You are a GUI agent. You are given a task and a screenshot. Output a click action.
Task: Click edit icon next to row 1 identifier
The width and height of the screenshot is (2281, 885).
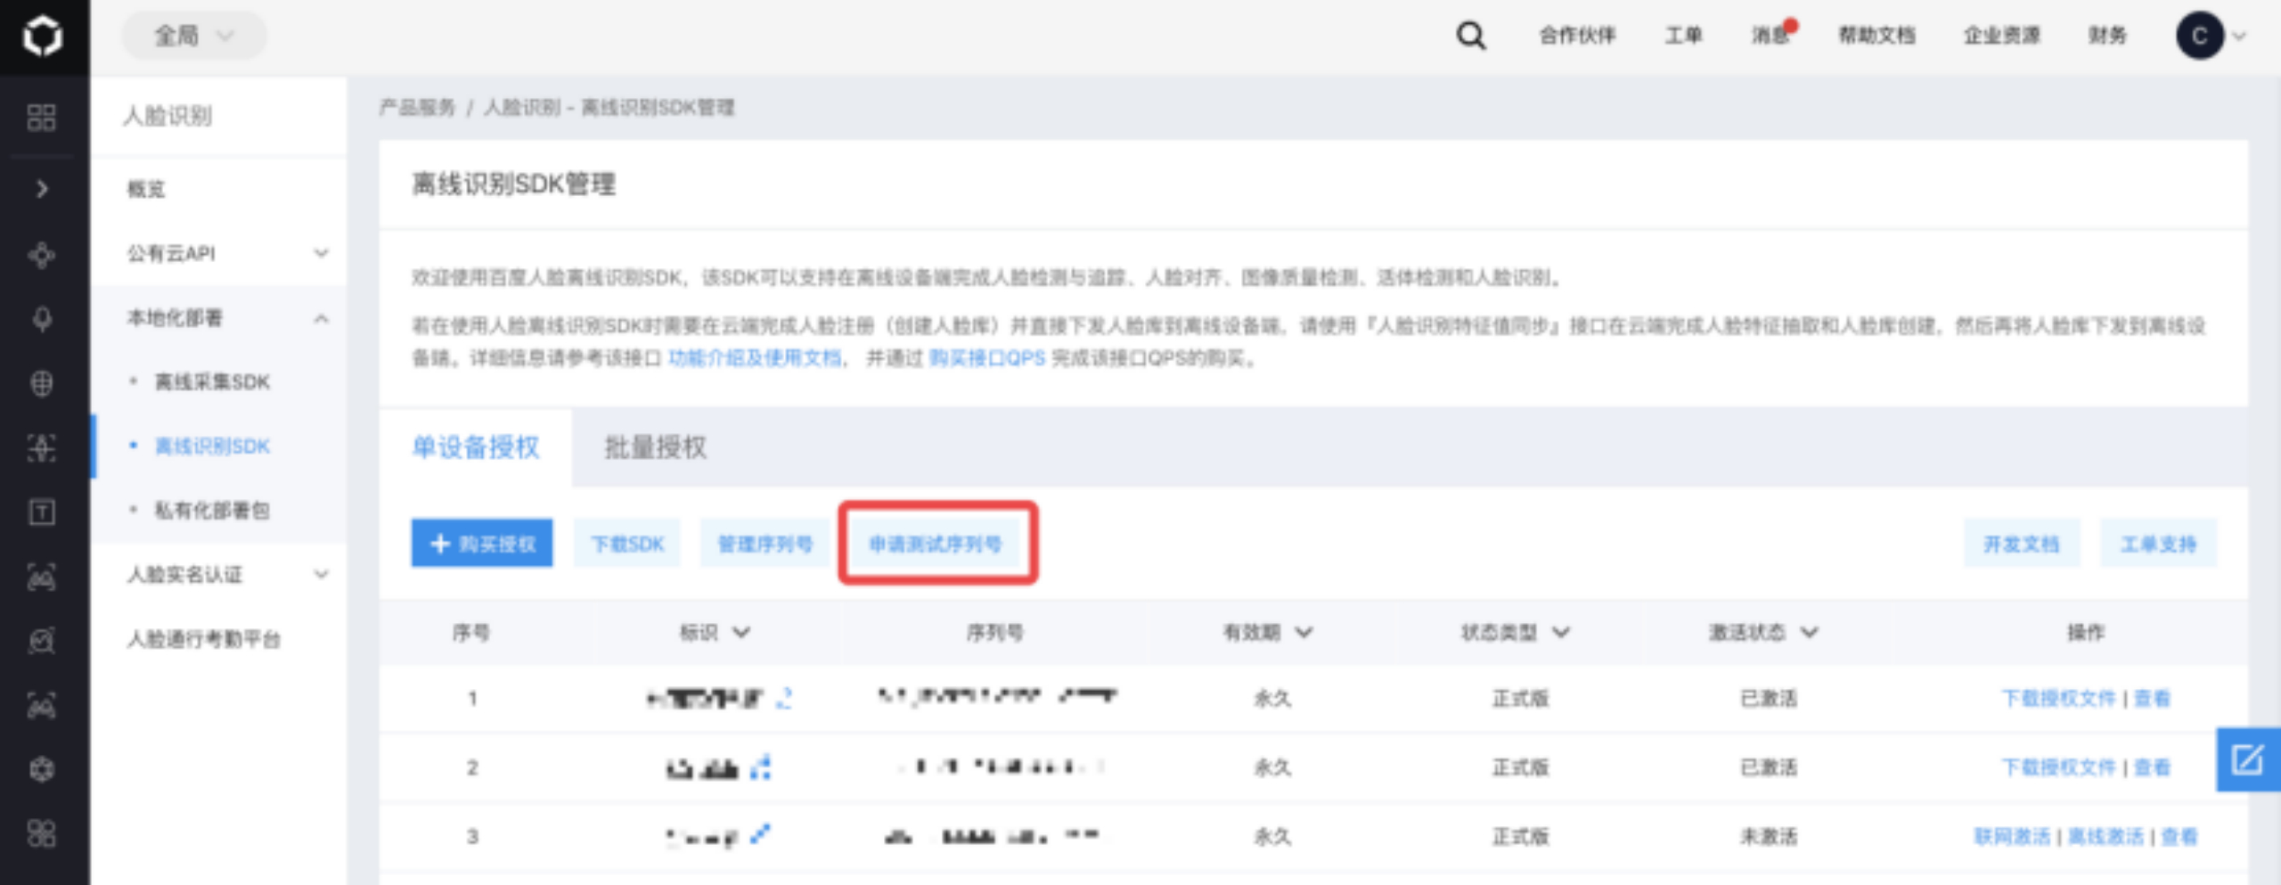(783, 697)
